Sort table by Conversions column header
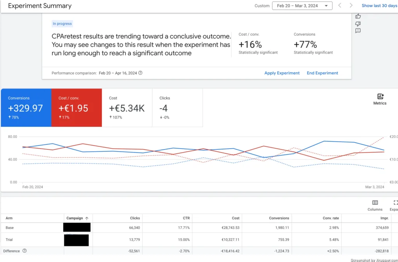The height and width of the screenshot is (262, 398). 279,218
